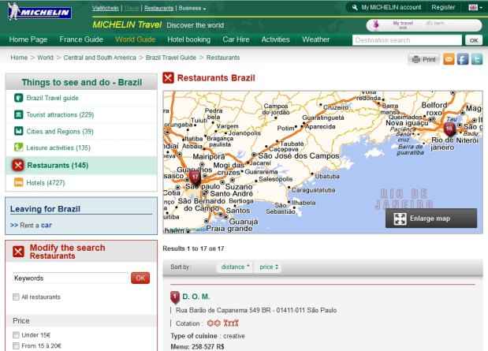The height and width of the screenshot is (351, 488).
Task: Tick the From 15 à 20€ checkbox
Action: point(16,345)
